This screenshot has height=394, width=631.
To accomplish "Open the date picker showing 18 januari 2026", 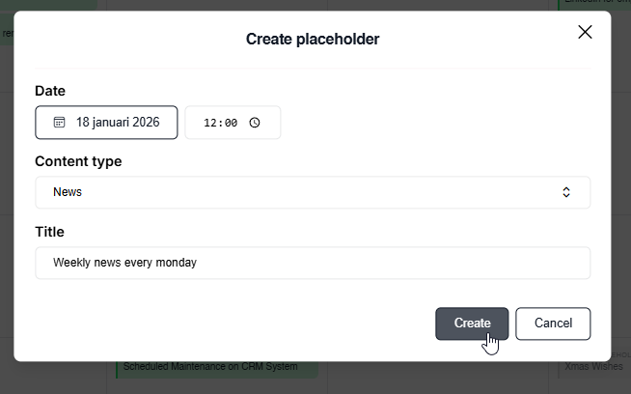I will pos(106,123).
